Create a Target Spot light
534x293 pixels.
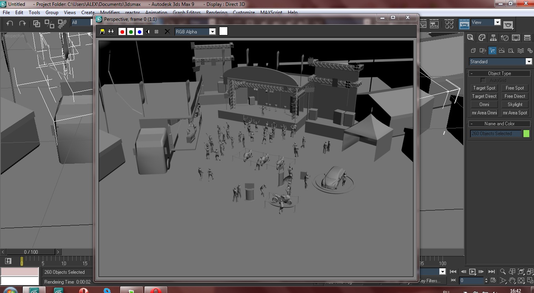pyautogui.click(x=484, y=88)
